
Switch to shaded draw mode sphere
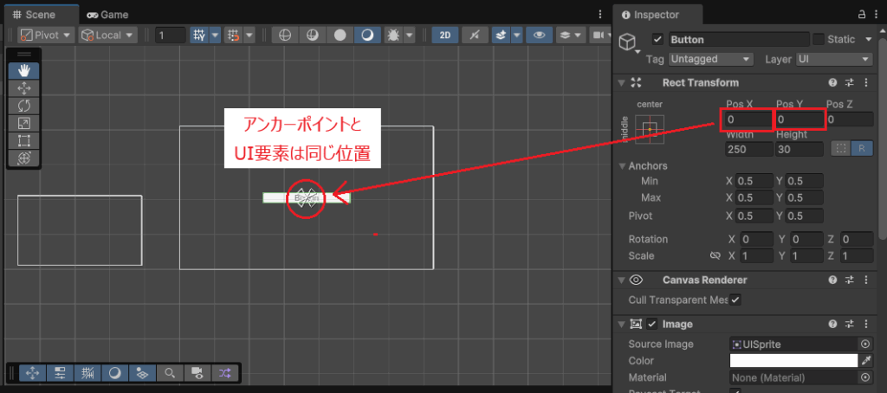(367, 35)
